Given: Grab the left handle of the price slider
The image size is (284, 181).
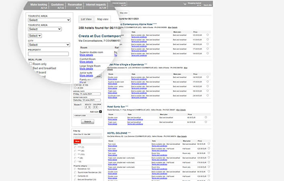Looking at the screenshot, I should (x=74, y=138).
